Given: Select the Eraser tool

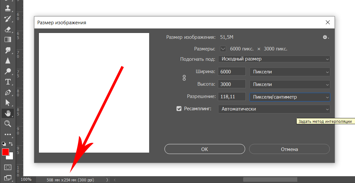Looking at the screenshot, I should coord(8,29).
